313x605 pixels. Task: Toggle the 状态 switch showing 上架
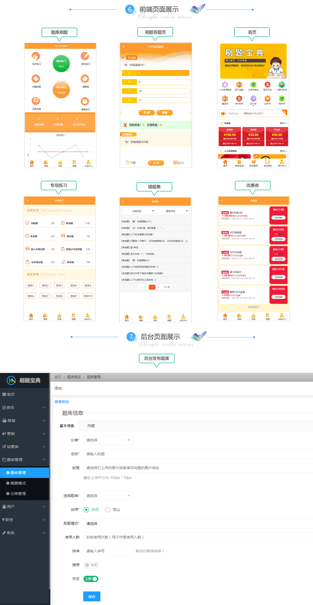click(91, 579)
